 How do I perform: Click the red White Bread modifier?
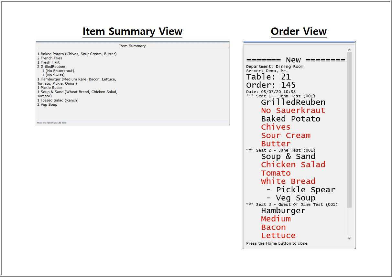pyautogui.click(x=288, y=181)
